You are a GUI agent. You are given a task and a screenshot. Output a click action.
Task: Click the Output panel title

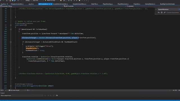3,93
